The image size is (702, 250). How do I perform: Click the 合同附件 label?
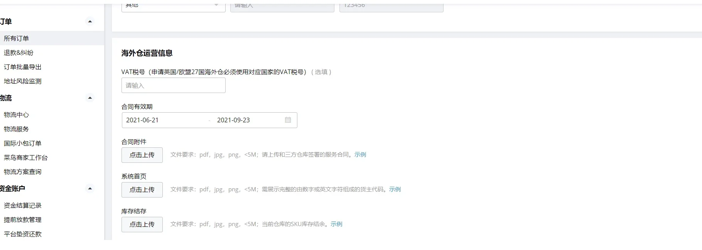[x=134, y=142]
